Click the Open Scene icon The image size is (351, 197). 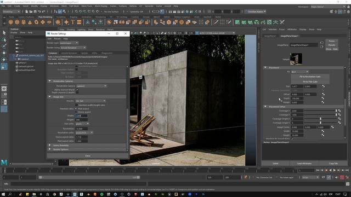[x=31, y=11]
